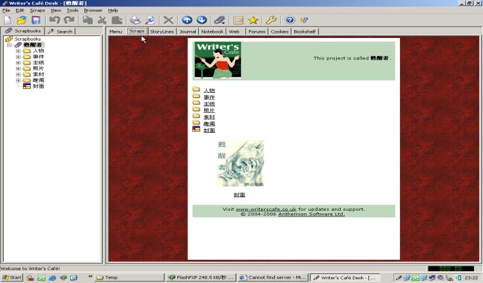This screenshot has width=483, height=283.
Task: Click the context help pointer icon
Action: (x=304, y=21)
